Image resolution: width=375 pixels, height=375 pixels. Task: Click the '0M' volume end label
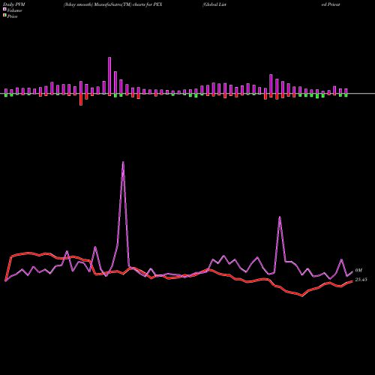[358, 270]
